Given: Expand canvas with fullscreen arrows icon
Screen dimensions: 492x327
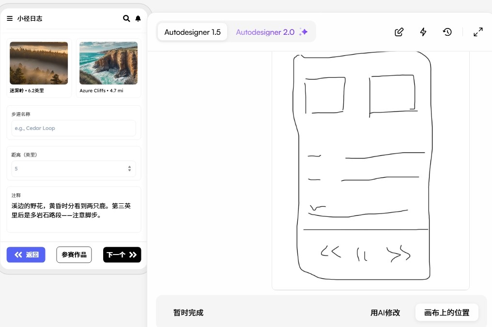Looking at the screenshot, I should [x=478, y=32].
